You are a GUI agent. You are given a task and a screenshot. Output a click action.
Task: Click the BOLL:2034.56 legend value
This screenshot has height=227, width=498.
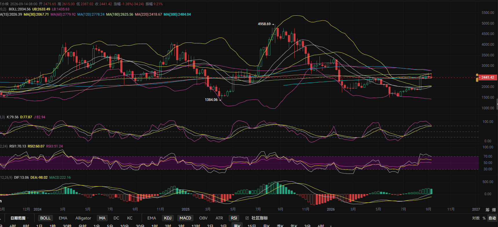[19, 9]
